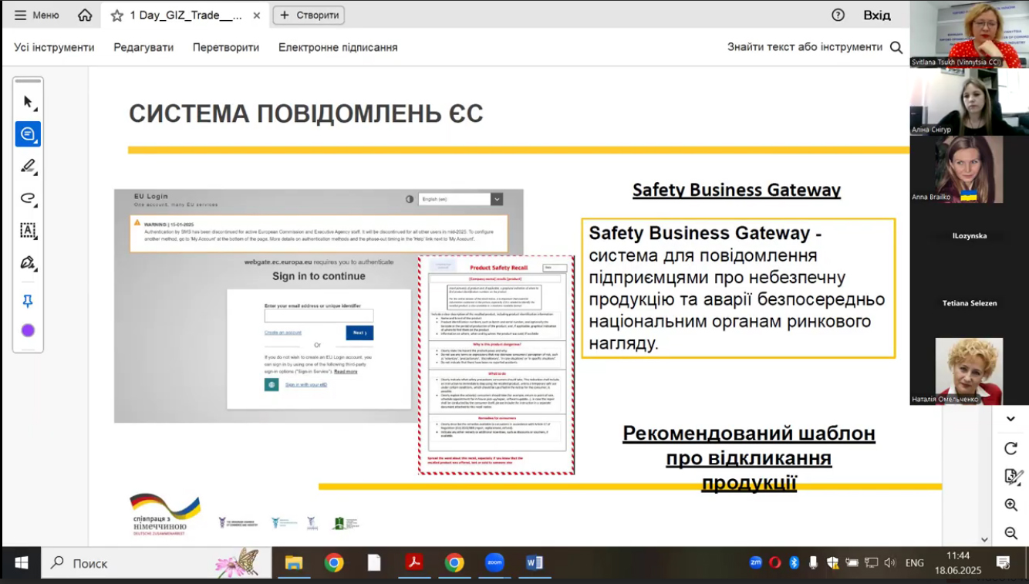Click the Bluetooth tray icon

794,562
